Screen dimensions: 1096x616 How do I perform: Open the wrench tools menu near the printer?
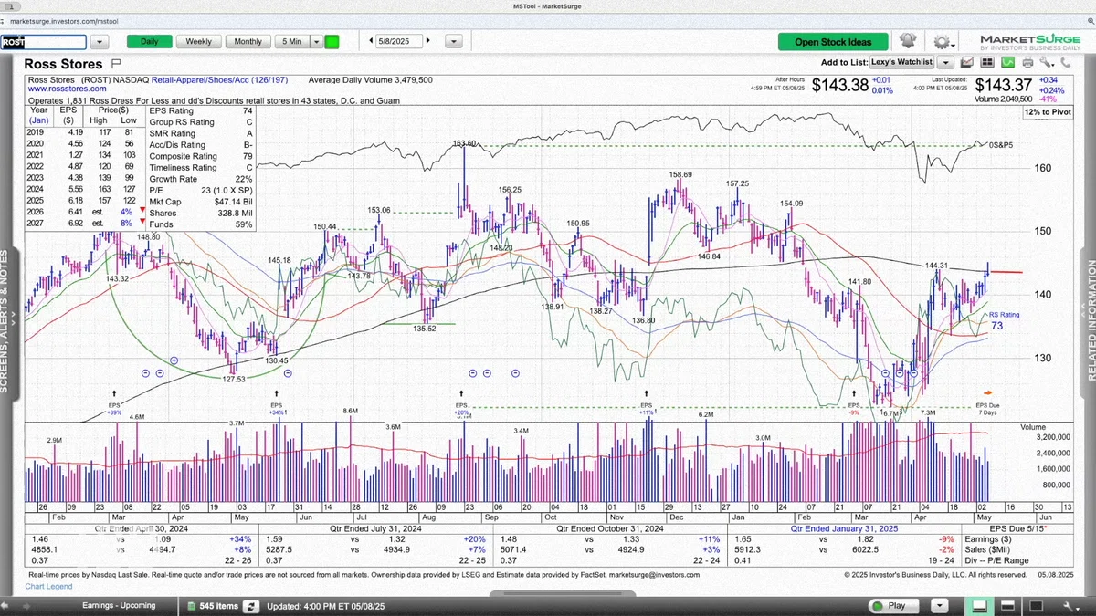(1047, 62)
